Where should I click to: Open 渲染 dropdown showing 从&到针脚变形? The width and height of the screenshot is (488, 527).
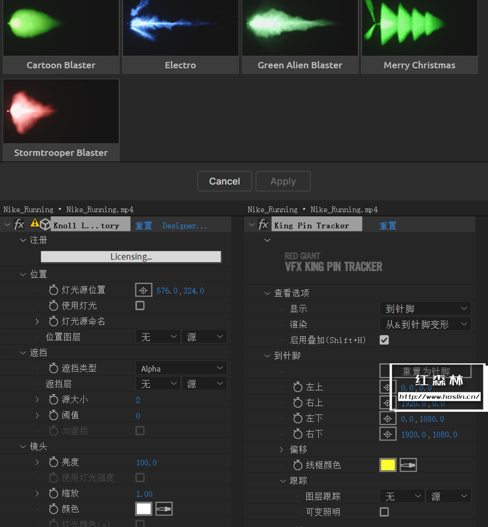(x=425, y=324)
